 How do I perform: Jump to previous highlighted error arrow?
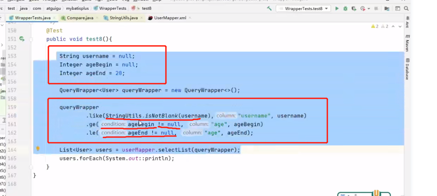pos(393,26)
